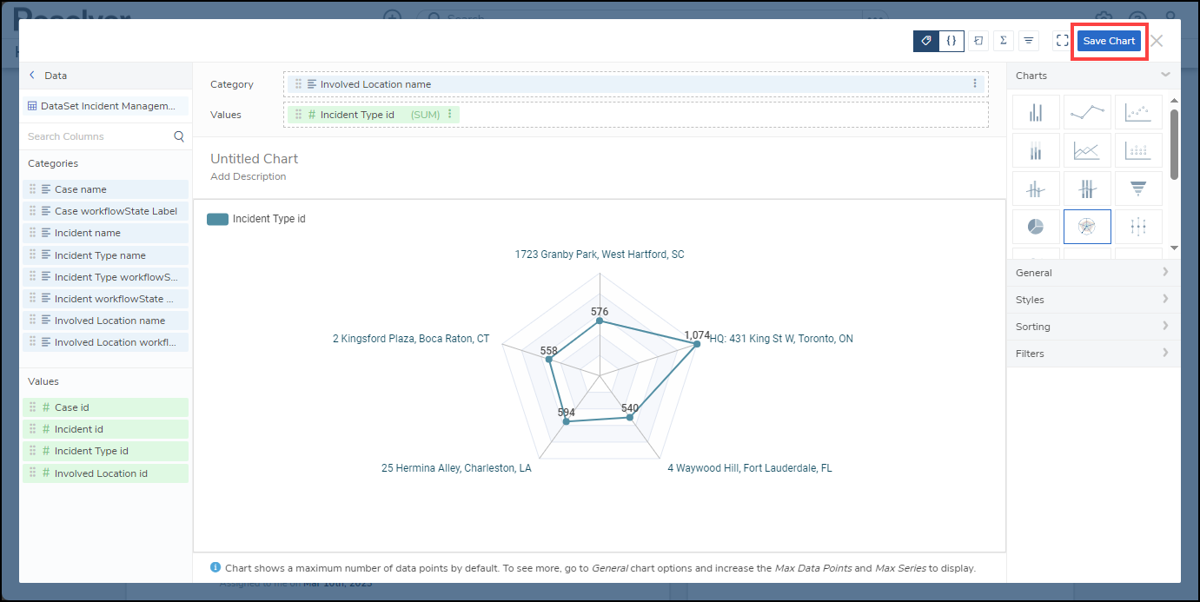Select the scatter chart type
Screen dimensions: 1200x602
(x=1138, y=112)
